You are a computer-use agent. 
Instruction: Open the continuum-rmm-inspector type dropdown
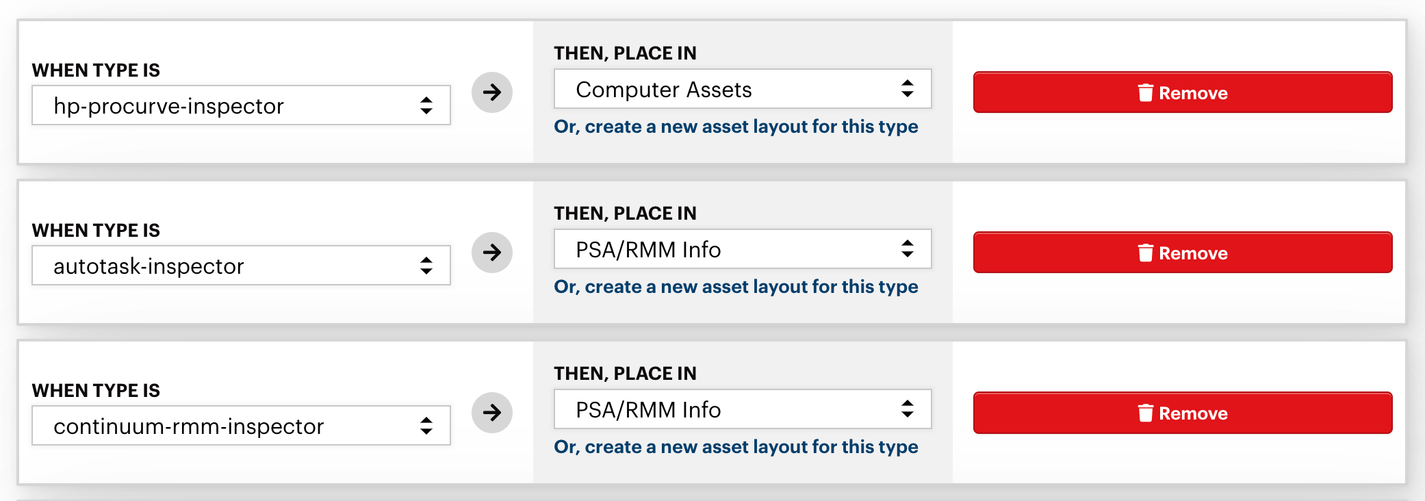(241, 426)
